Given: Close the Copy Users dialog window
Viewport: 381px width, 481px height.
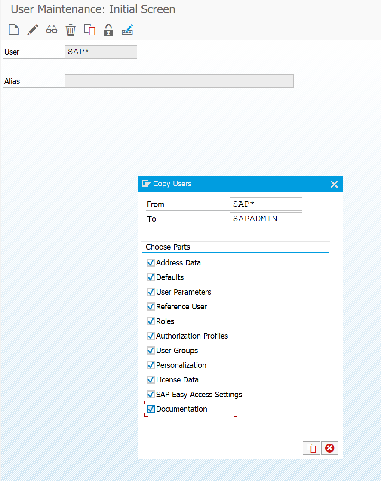Looking at the screenshot, I should click(x=334, y=184).
